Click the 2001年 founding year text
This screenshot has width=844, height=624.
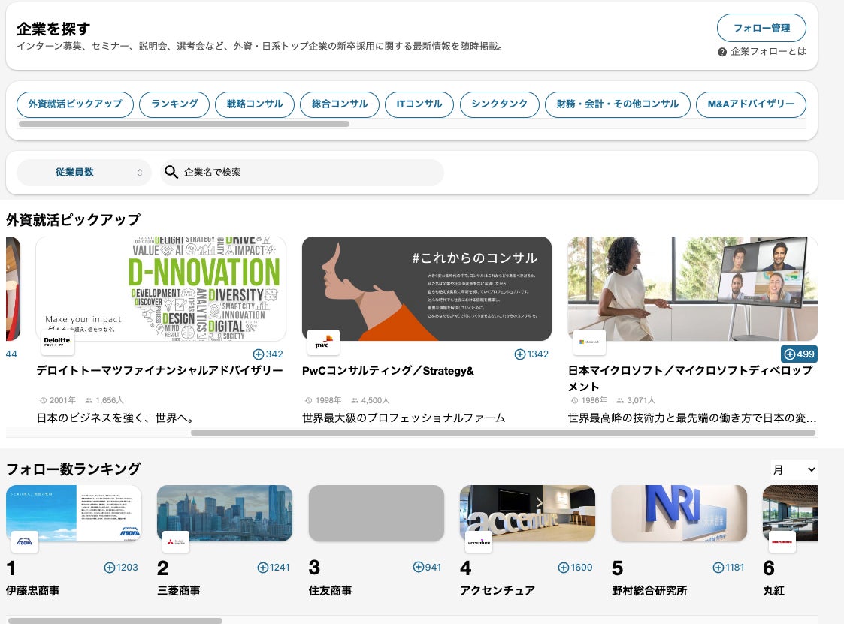tap(62, 400)
